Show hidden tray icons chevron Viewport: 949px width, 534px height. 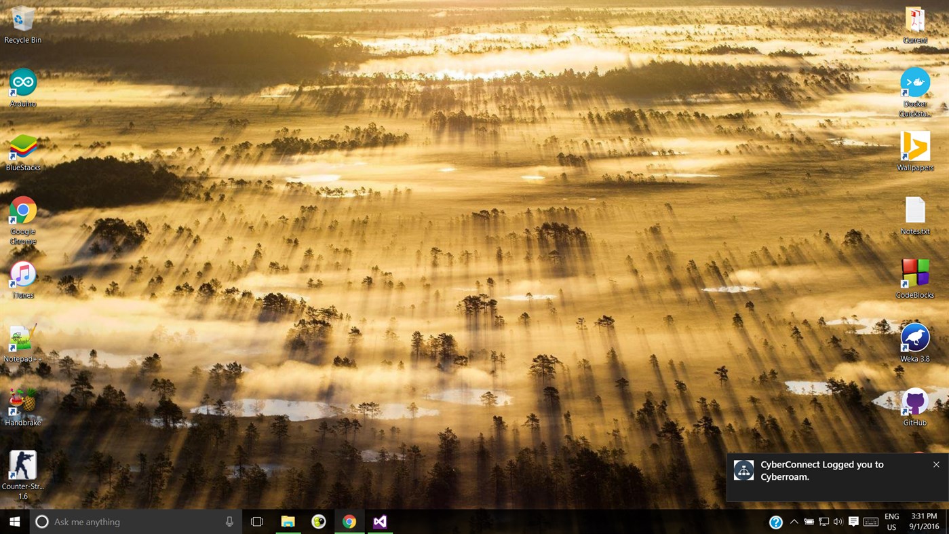[x=794, y=522]
